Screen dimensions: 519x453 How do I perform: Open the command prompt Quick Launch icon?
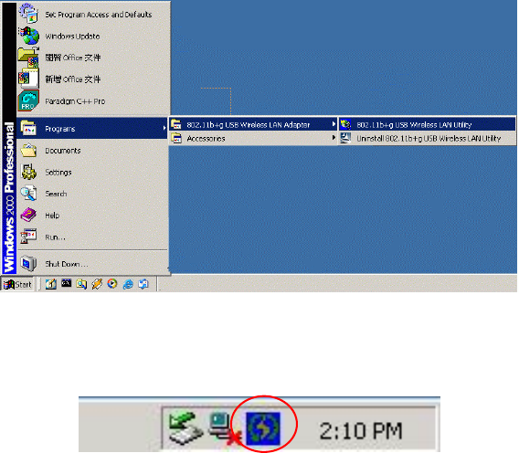(66, 283)
